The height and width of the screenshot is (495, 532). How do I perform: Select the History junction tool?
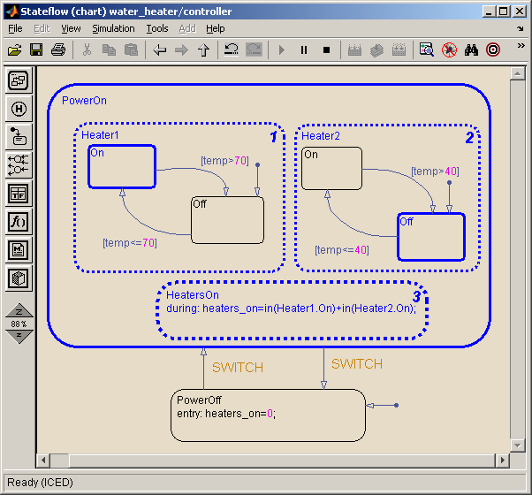point(19,109)
